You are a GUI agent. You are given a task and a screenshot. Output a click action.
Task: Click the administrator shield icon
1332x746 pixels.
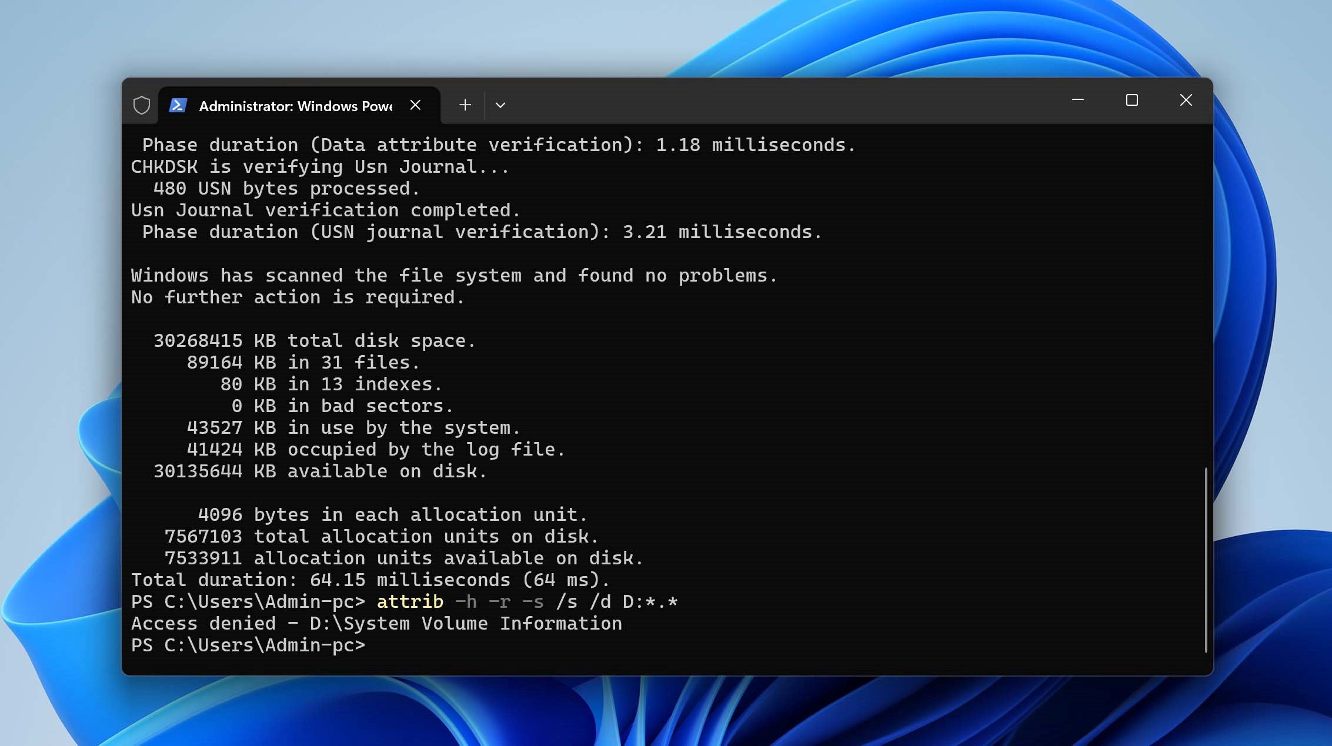(141, 105)
